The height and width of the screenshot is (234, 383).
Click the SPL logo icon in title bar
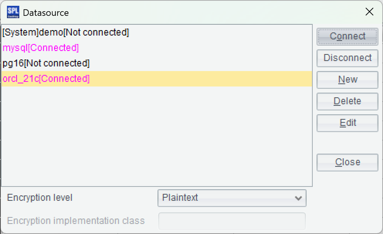13,12
